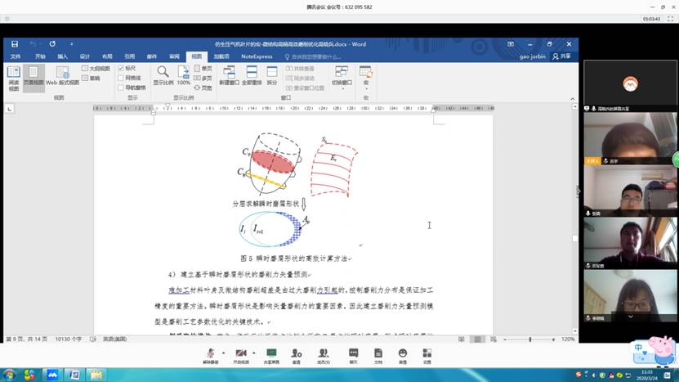Click the 全部重排 (Arrange All) icon
Screen dimensions: 679x382
(x=252, y=72)
